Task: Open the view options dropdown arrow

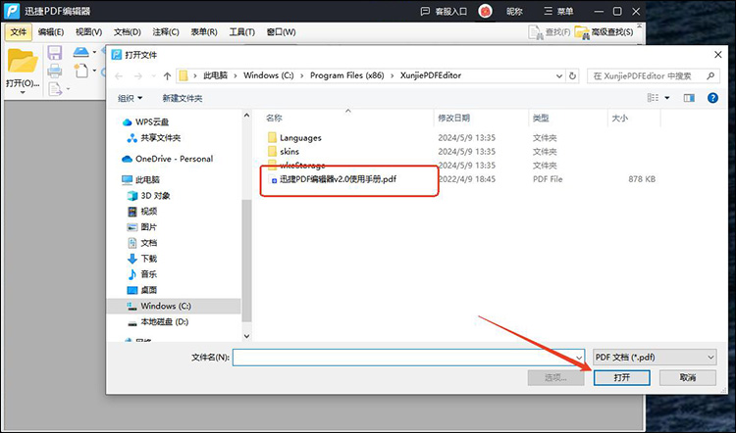Action: [667, 98]
